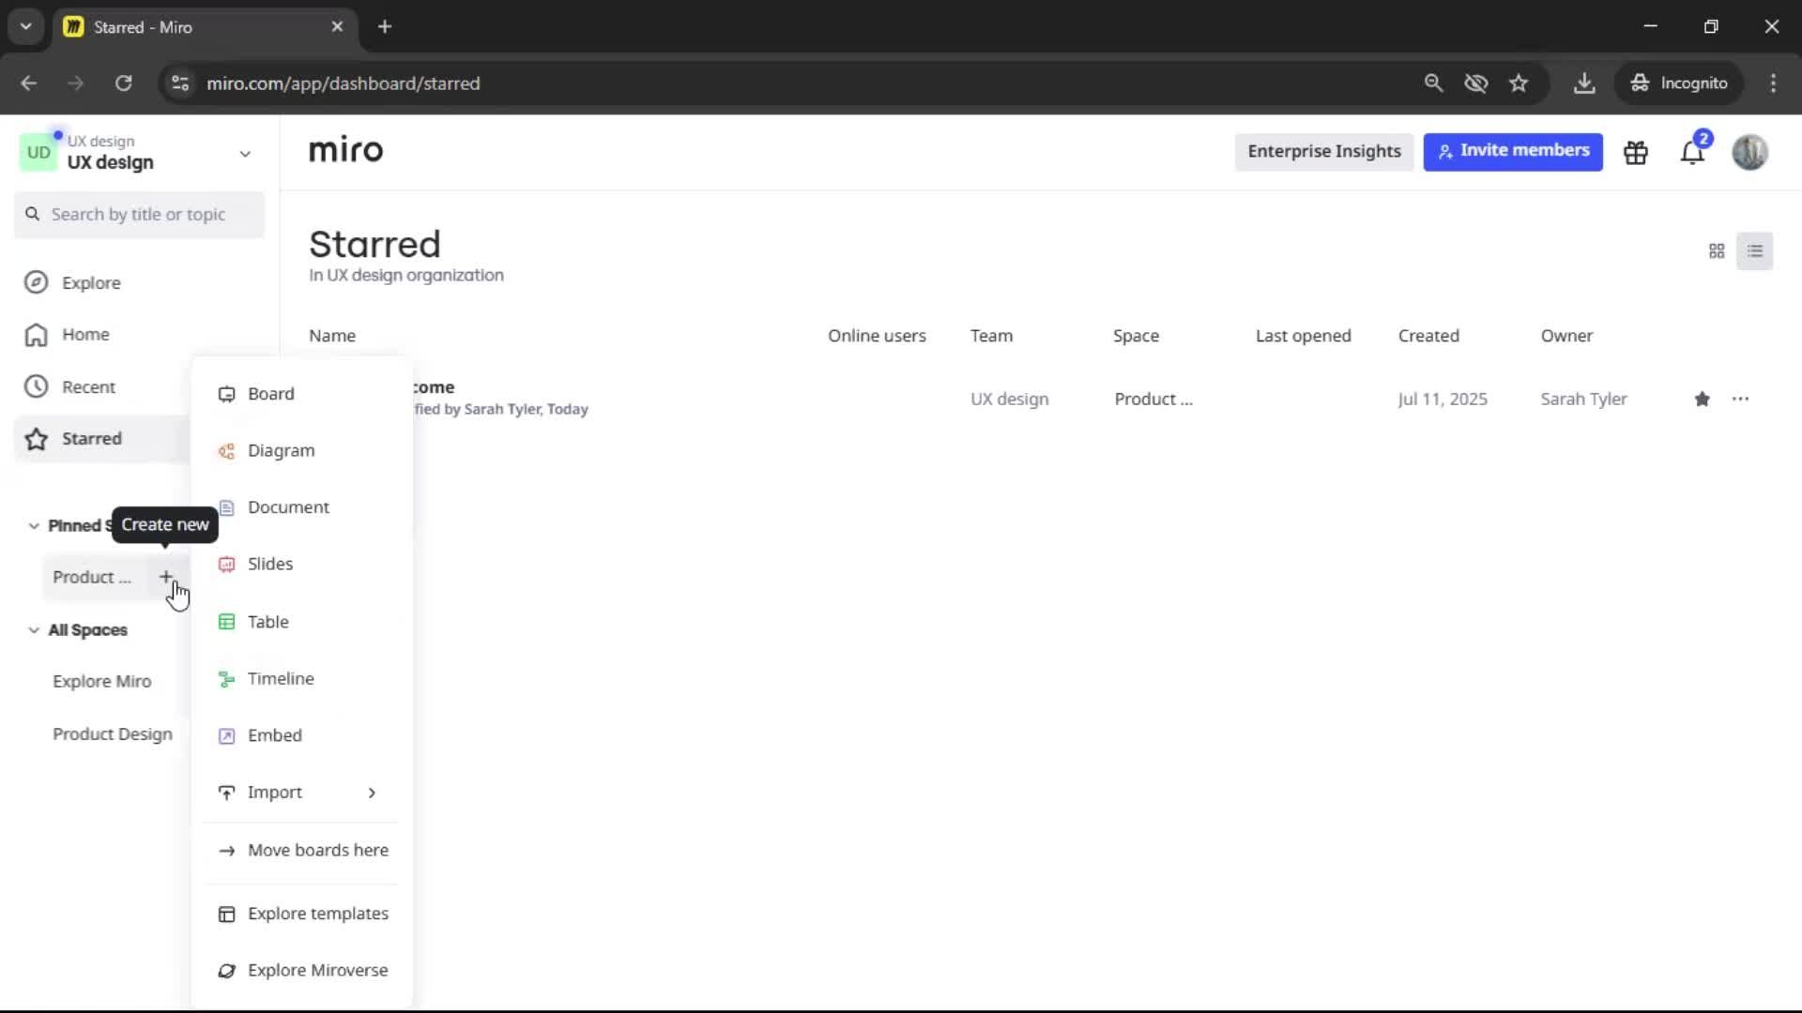Click the Embed icon in menu
The image size is (1802, 1013).
click(x=226, y=736)
